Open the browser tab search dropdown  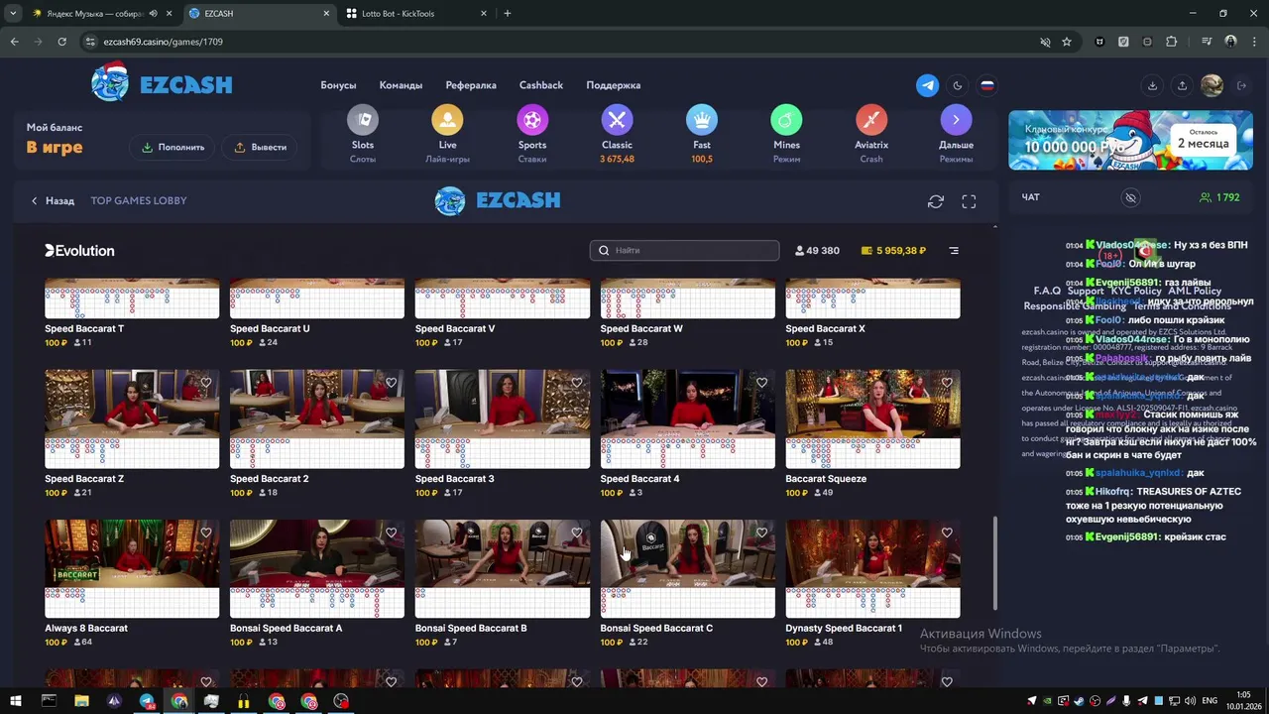pos(13,14)
